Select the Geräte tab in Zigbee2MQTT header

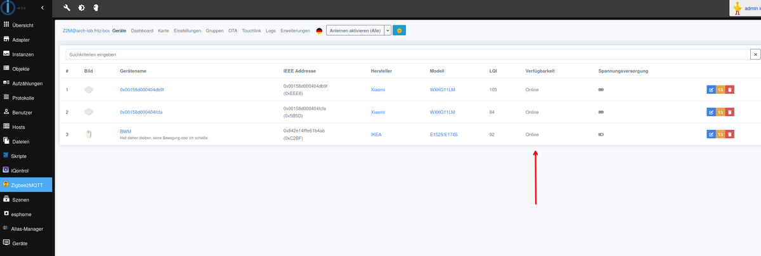pyautogui.click(x=119, y=30)
